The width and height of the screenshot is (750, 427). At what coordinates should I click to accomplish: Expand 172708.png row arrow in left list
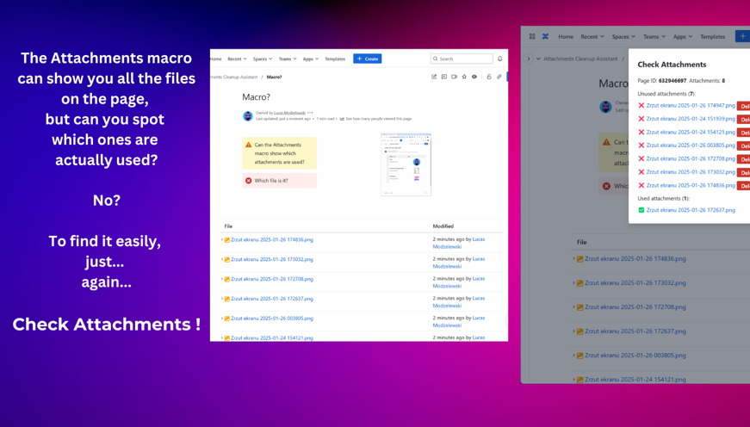click(222, 279)
